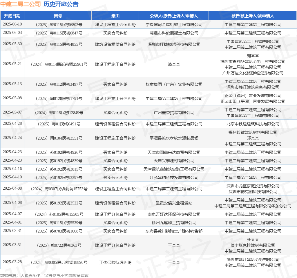This screenshot has width=297, height=278.
Task: Select case number 粤0112民初3497号
Action: 59,84
